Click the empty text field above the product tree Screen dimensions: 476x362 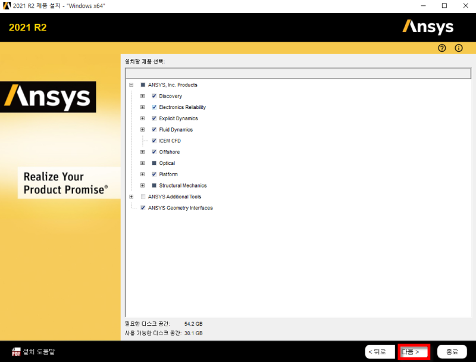297,73
